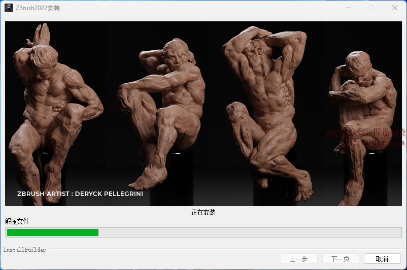Screen dimensions: 407x270
Task: Click the disabled maximize button
Action: pos(371,8)
